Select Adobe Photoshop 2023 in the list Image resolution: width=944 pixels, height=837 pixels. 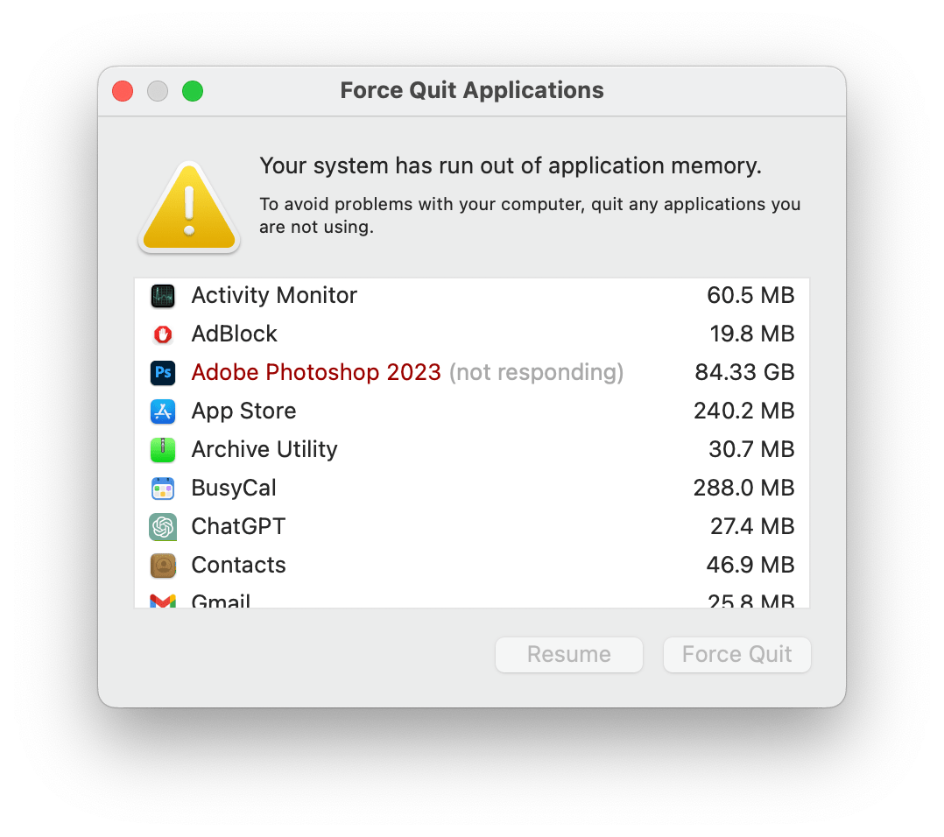click(315, 373)
